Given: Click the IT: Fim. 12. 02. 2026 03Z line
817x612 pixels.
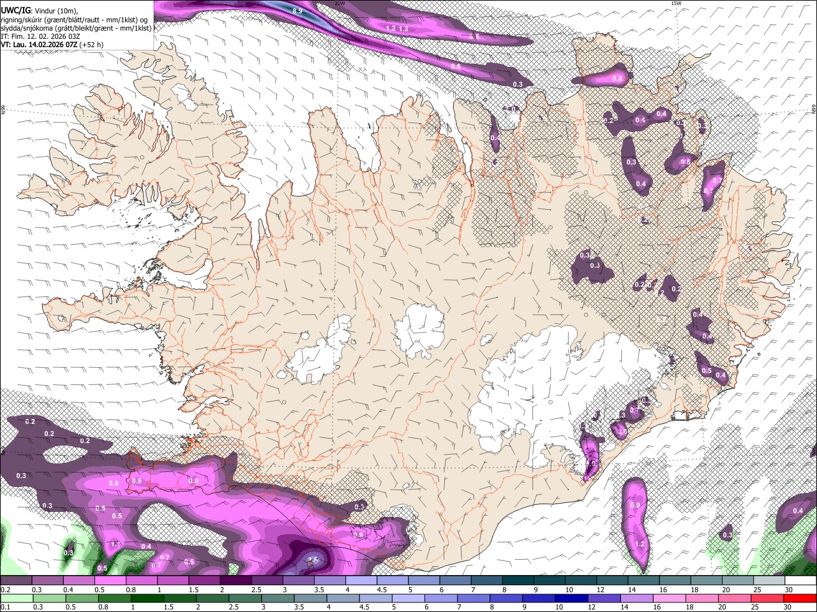Looking at the screenshot, I should coord(41,36).
